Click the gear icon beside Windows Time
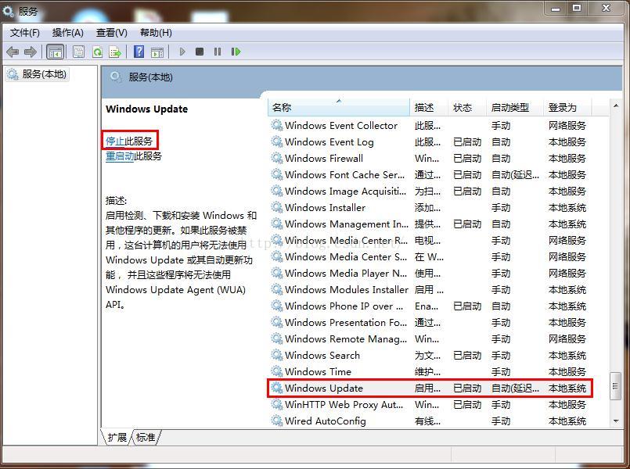The height and width of the screenshot is (469, 630). click(x=277, y=371)
